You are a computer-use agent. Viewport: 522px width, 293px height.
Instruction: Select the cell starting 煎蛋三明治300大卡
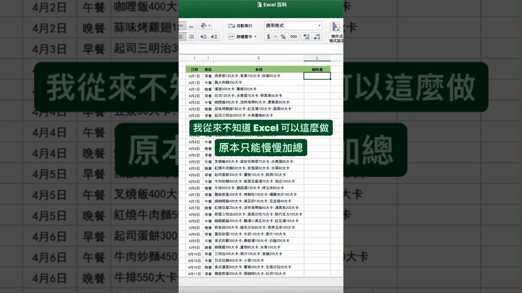(x=259, y=214)
